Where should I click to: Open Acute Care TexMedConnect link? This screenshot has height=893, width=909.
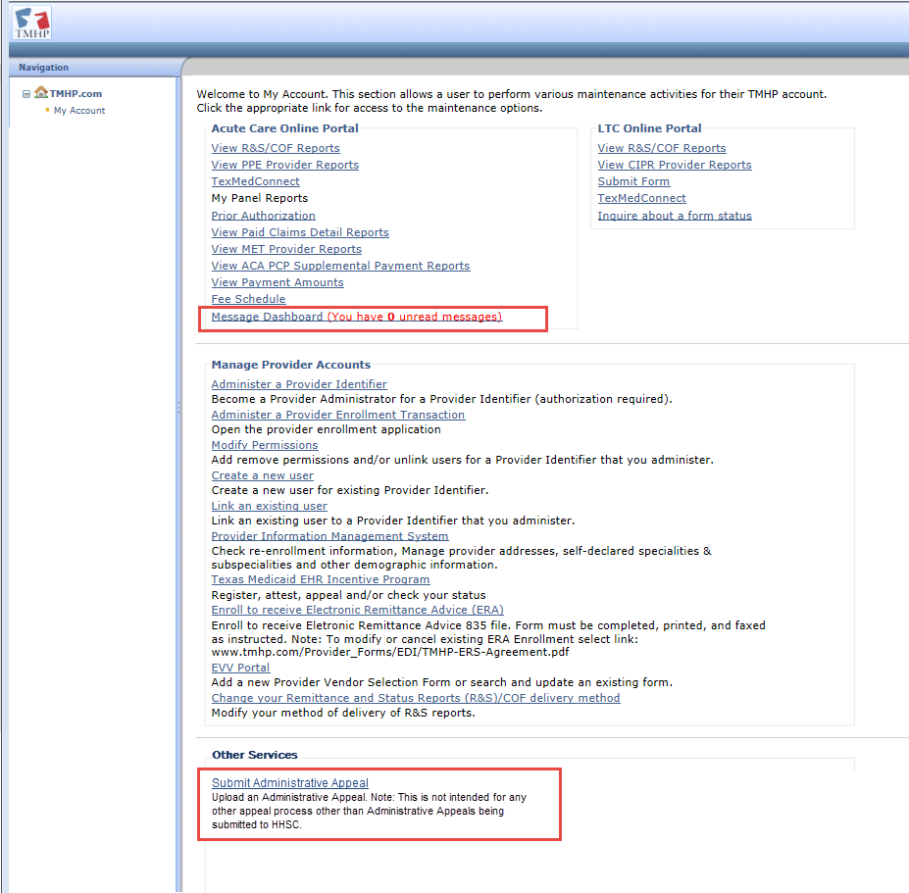tap(255, 181)
